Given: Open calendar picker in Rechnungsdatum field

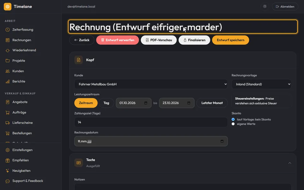Looking at the screenshot, I should click(222, 141).
